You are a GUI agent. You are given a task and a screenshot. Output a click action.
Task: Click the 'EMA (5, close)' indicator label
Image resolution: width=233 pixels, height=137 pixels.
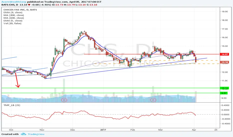(x=13, y=21)
